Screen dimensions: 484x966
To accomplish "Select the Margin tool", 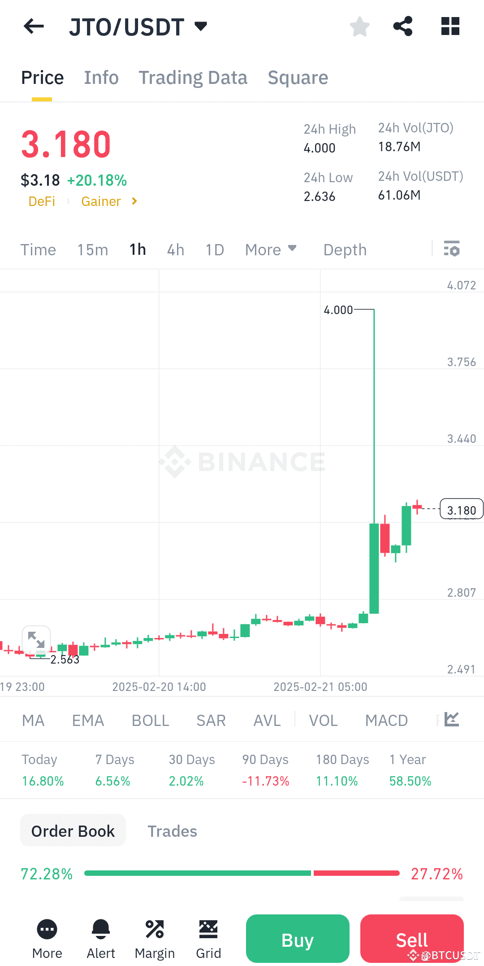I will point(155,938).
